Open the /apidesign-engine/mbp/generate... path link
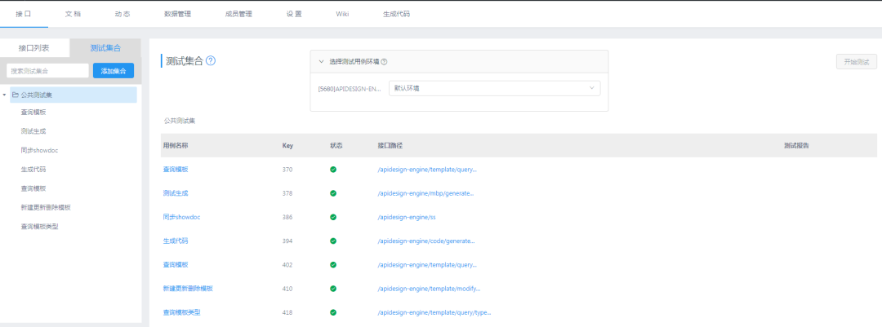This screenshot has height=327, width=882. coord(425,193)
